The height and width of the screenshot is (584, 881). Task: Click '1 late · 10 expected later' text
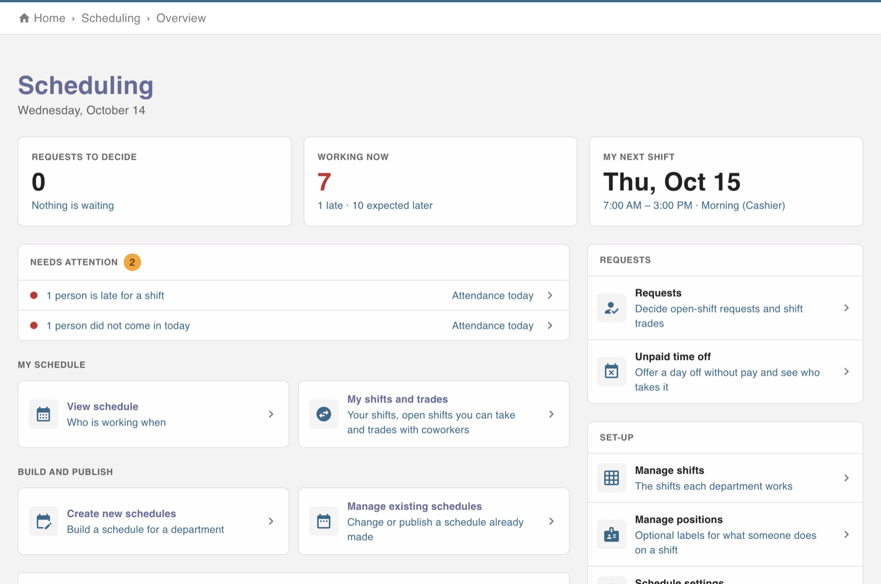pyautogui.click(x=375, y=205)
